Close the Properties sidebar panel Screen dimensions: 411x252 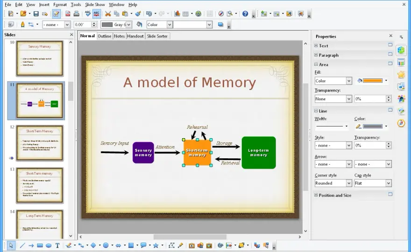point(391,35)
